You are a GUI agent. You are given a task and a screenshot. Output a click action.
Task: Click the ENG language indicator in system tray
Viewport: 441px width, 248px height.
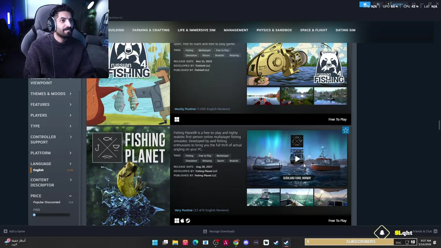(x=398, y=242)
